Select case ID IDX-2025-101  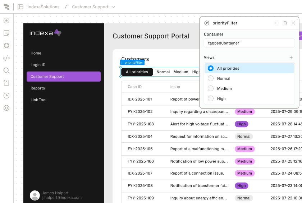pos(139,99)
